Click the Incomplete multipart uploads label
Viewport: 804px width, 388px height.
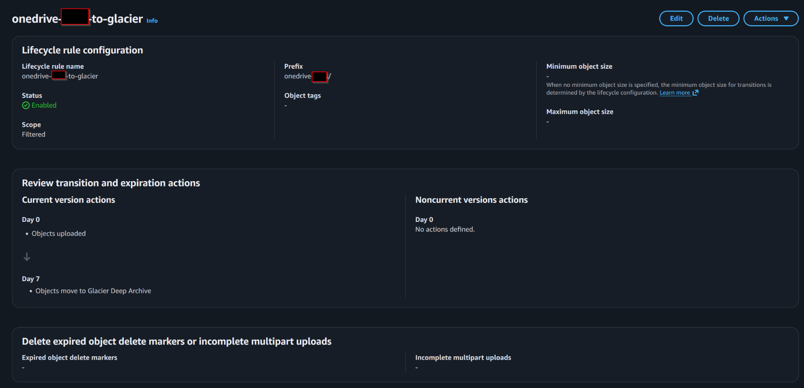tap(463, 358)
